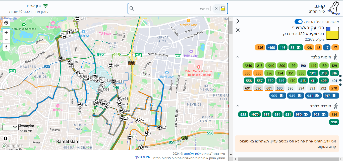Image resolution: width=343 pixels, height=161 pixels.
Task: Reset map bearing with the compass button
Action: pos(6,47)
